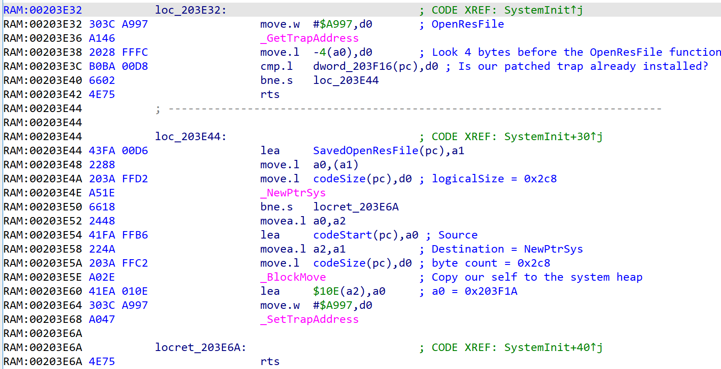Viewport: 721px width, 369px height.
Task: Click the _GetTrapAddress trap call
Action: click(310, 38)
